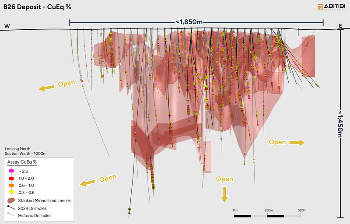
Task: Click the upper-left Open arrow near the W side
Action: [46, 88]
